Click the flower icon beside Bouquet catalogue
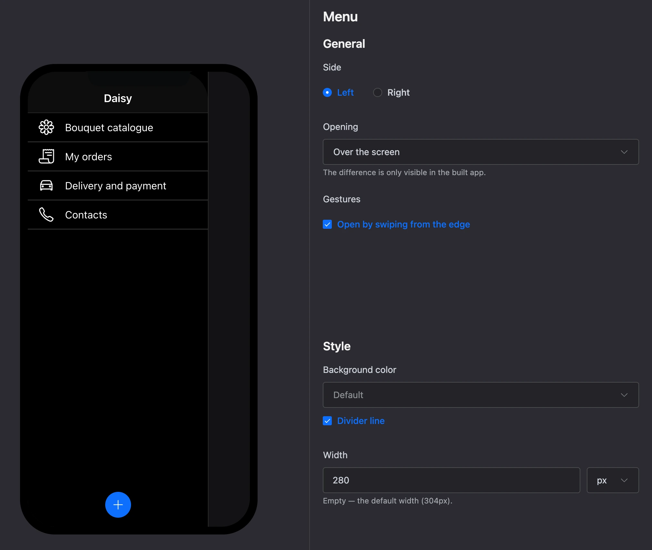Screen dimensions: 652x550 click(46, 127)
